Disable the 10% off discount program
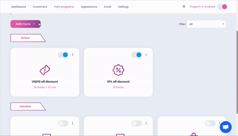The image size is (238, 136). pyautogui.click(x=137, y=55)
